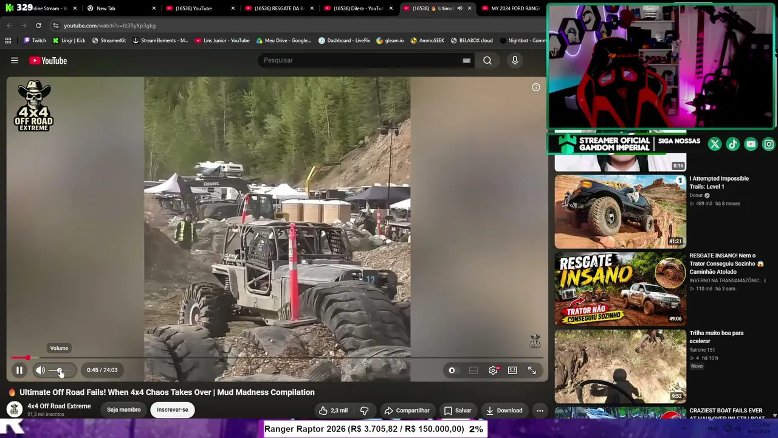Image resolution: width=778 pixels, height=438 pixels.
Task: Open the Lins Junior - YouTube bookmark
Action: tap(222, 41)
